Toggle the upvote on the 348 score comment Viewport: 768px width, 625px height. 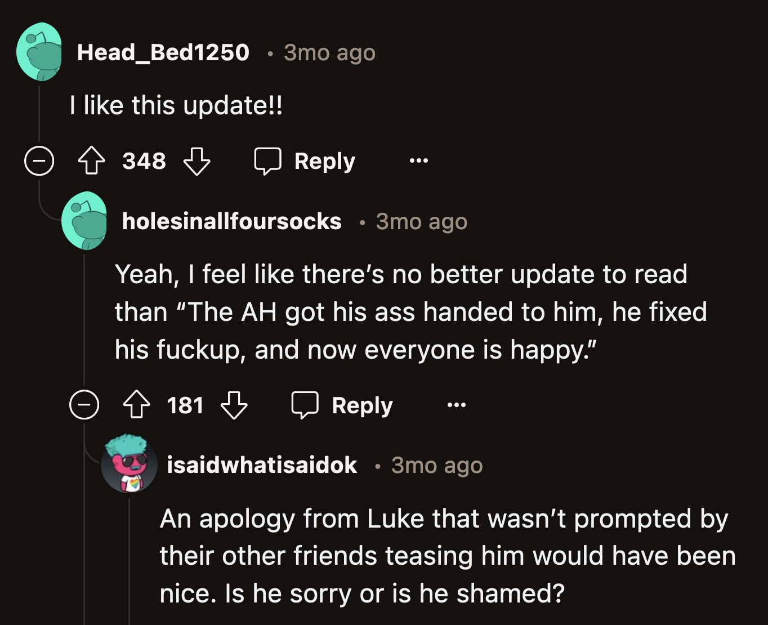coord(92,162)
